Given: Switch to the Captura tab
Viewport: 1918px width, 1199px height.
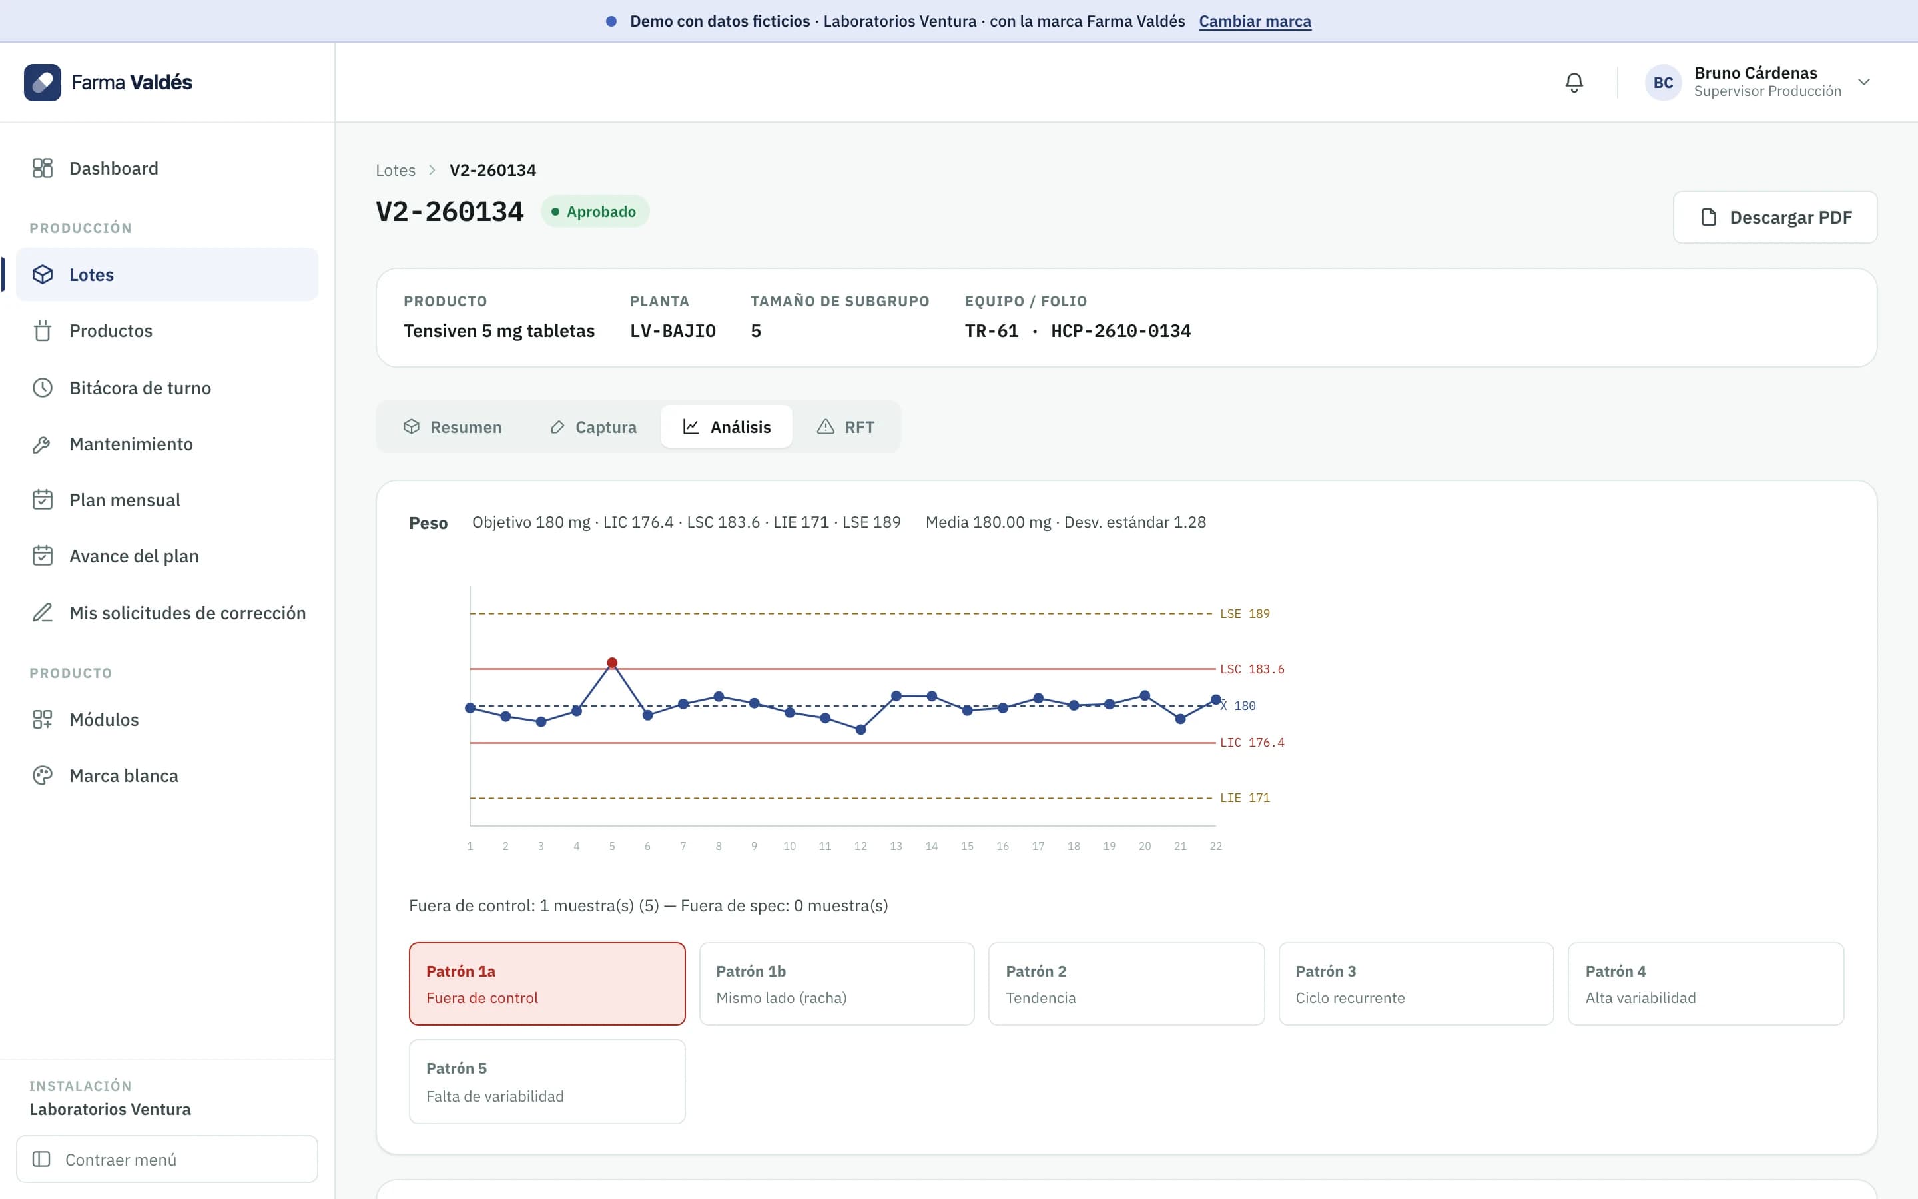Looking at the screenshot, I should 593,426.
